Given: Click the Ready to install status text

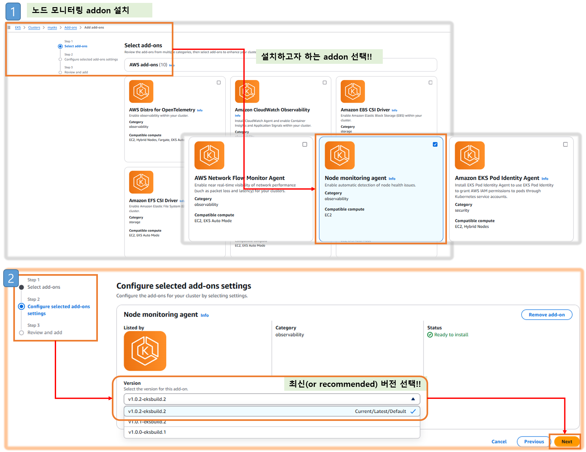Looking at the screenshot, I should tap(451, 335).
